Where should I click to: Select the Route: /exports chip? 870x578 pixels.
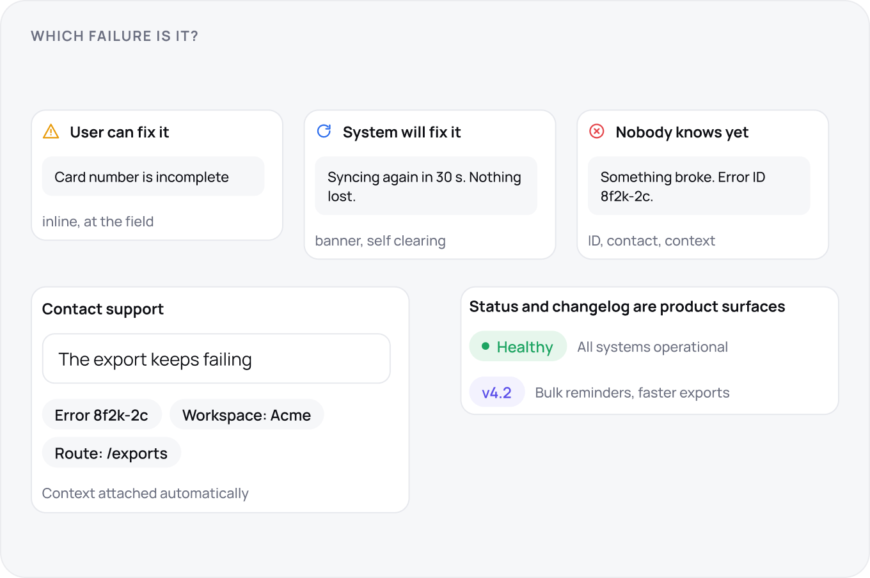111,453
